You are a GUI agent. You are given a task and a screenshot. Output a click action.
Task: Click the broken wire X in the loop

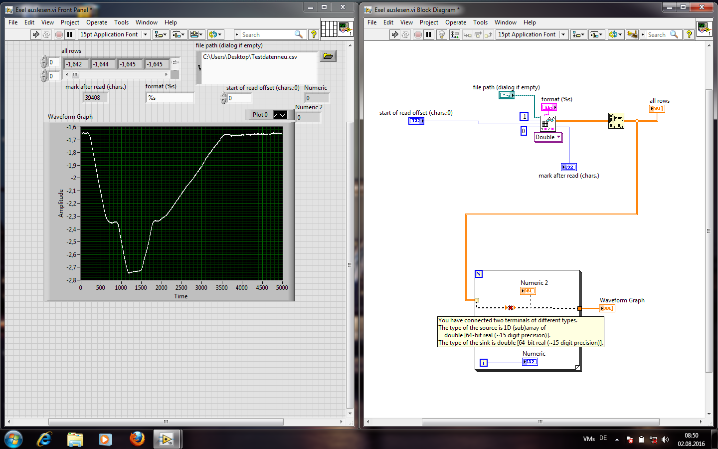coord(510,308)
